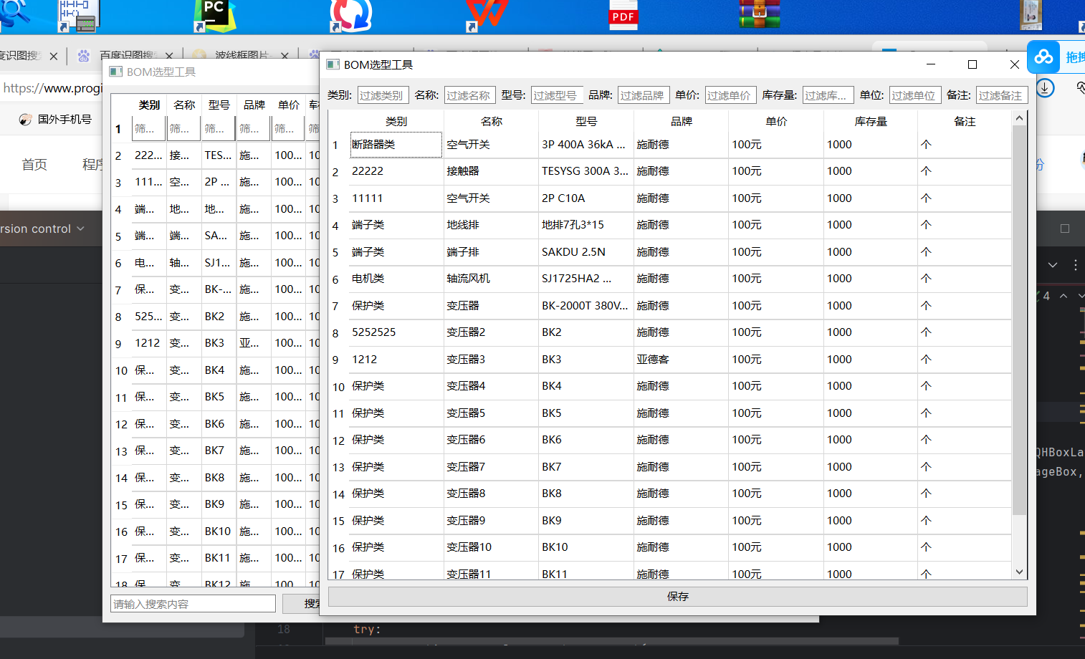Click the 过滤单价 filter field
1085x659 pixels.
point(730,95)
